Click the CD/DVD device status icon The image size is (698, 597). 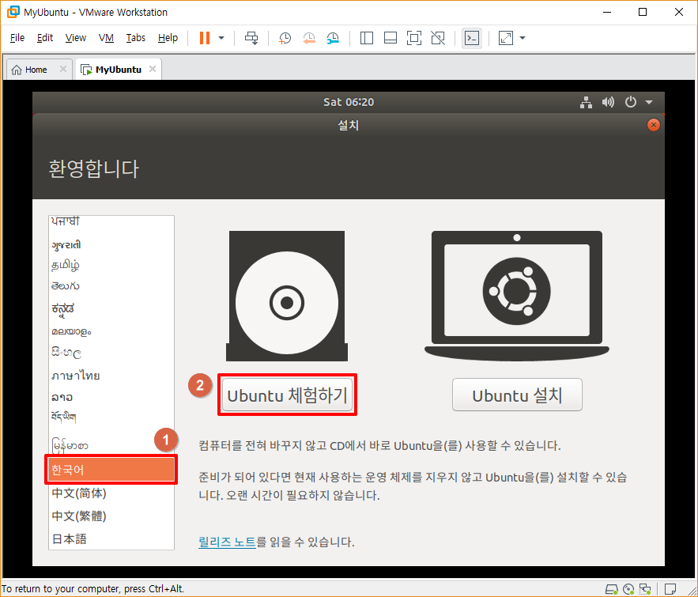pos(628,589)
